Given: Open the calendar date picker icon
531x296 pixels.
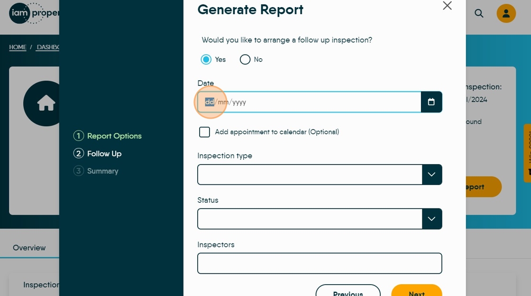Looking at the screenshot, I should point(431,102).
